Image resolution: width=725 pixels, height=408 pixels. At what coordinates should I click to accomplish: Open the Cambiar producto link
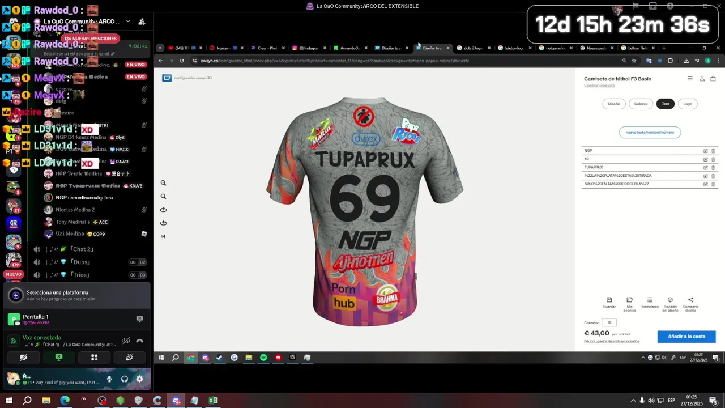point(599,86)
